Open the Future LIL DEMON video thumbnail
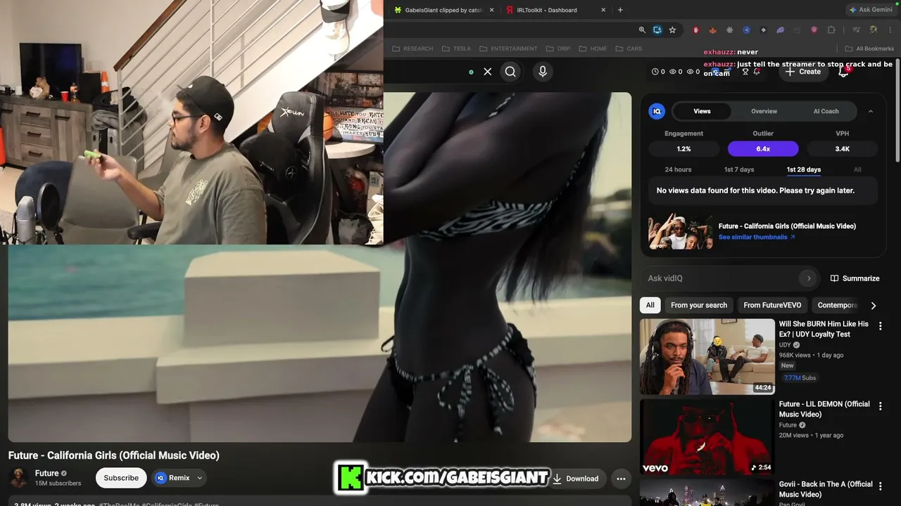 [707, 436]
